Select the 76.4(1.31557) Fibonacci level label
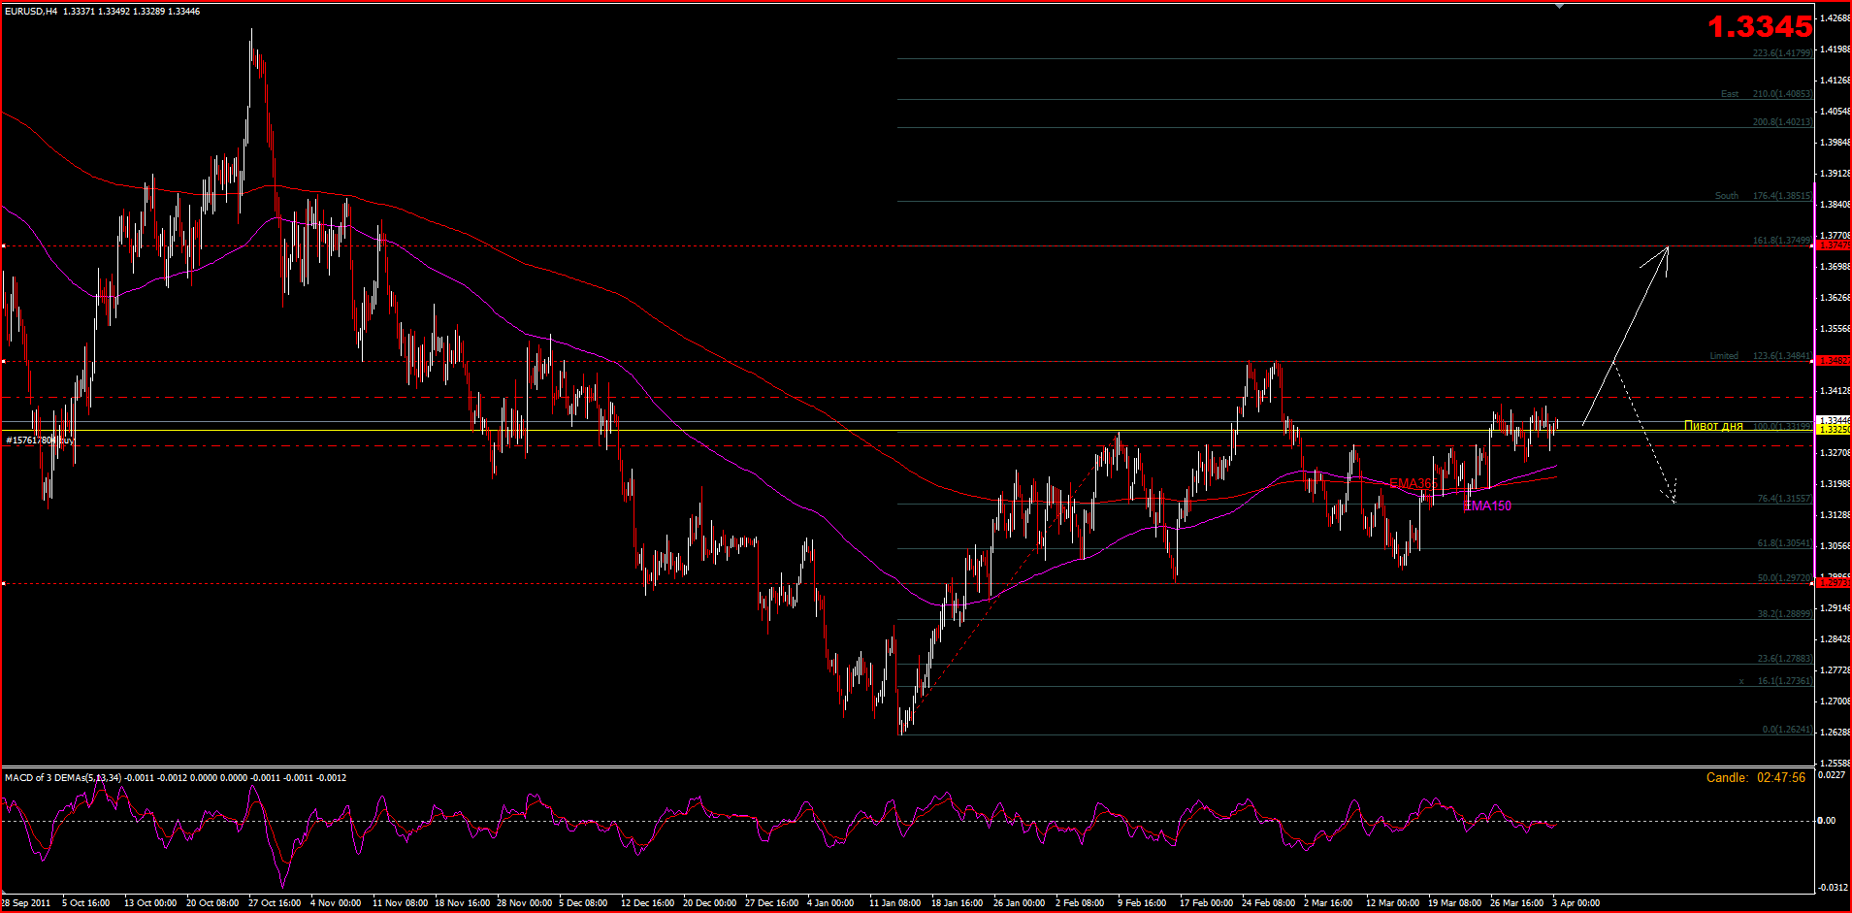The image size is (1852, 913). coord(1785,499)
